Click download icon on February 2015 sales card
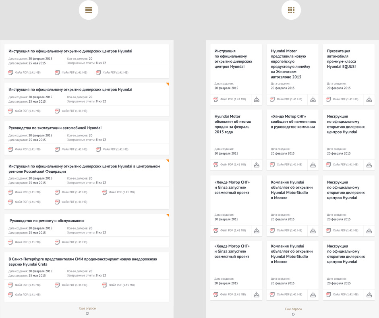 257,165
